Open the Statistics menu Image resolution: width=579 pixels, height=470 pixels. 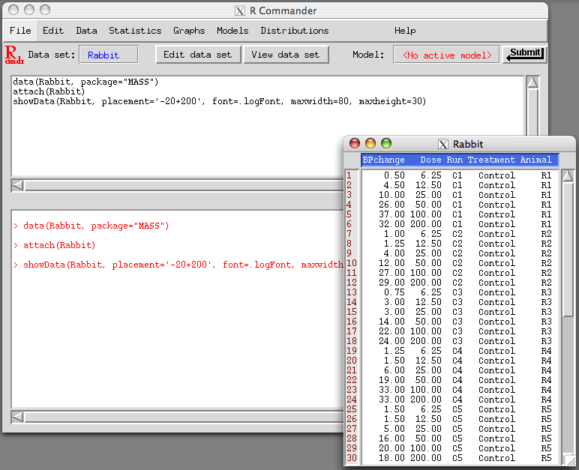[x=135, y=31]
